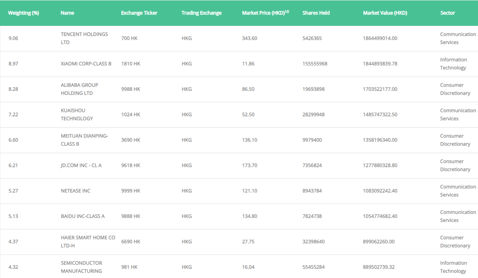This screenshot has width=478, height=278.
Task: Select the KUAISHOU TECHNOLOGY name cell
Action: tap(77, 114)
